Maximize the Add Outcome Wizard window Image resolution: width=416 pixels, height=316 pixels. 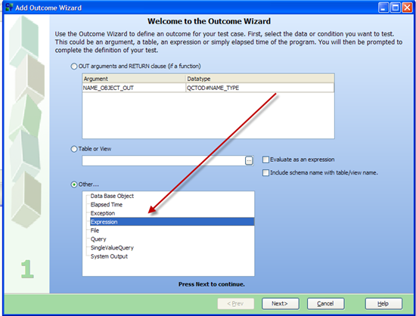coord(396,8)
